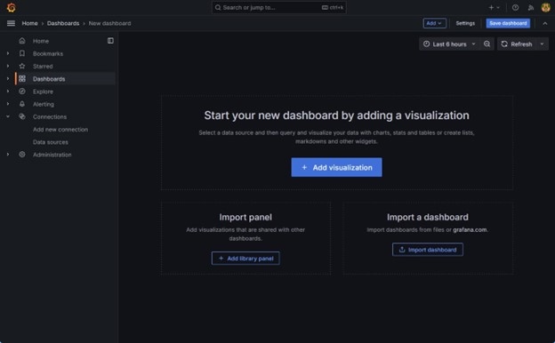Click the Refresh dashboard button
This screenshot has height=343, width=555.
coord(517,44)
